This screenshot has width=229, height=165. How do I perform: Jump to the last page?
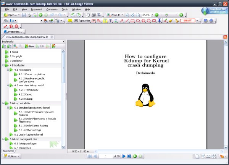pyautogui.click(x=129, y=156)
